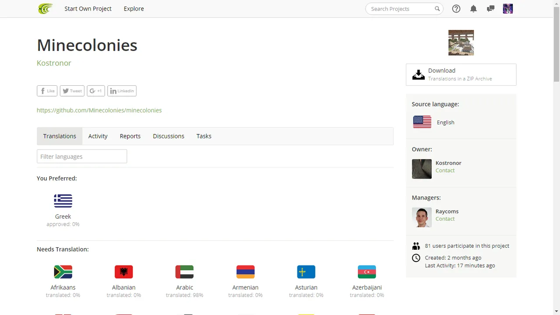Open the Kostronor link under title

click(x=54, y=63)
